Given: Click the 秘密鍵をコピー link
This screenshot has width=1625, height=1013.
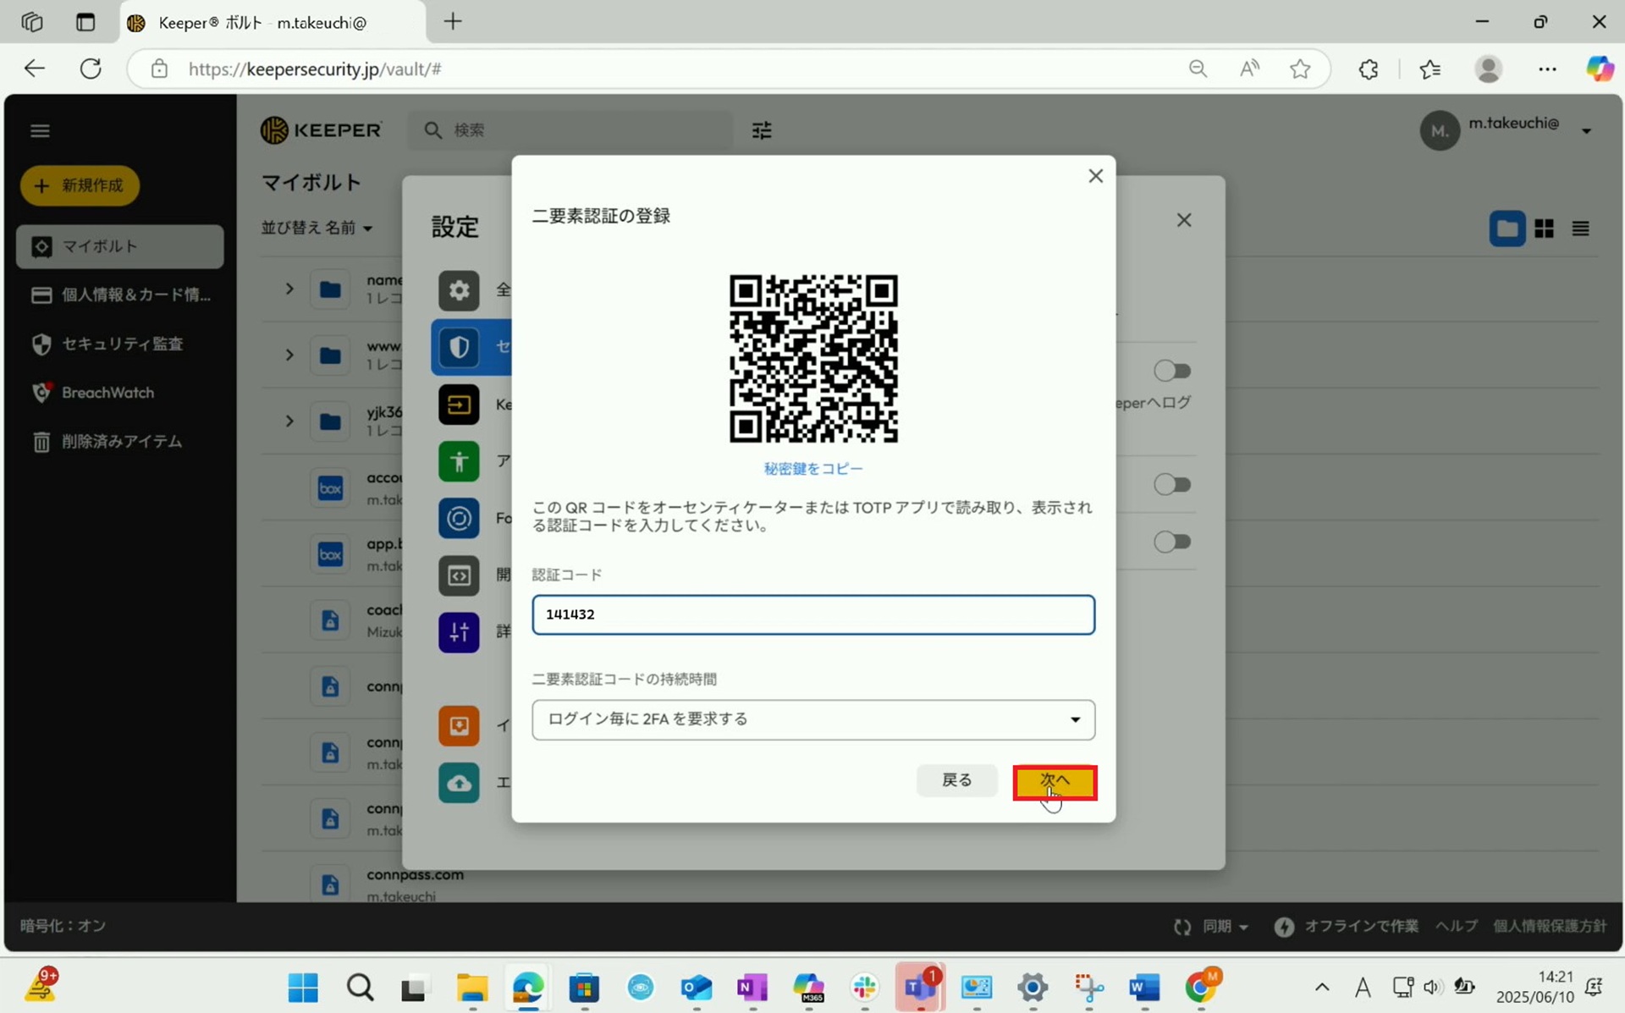Looking at the screenshot, I should [x=812, y=468].
